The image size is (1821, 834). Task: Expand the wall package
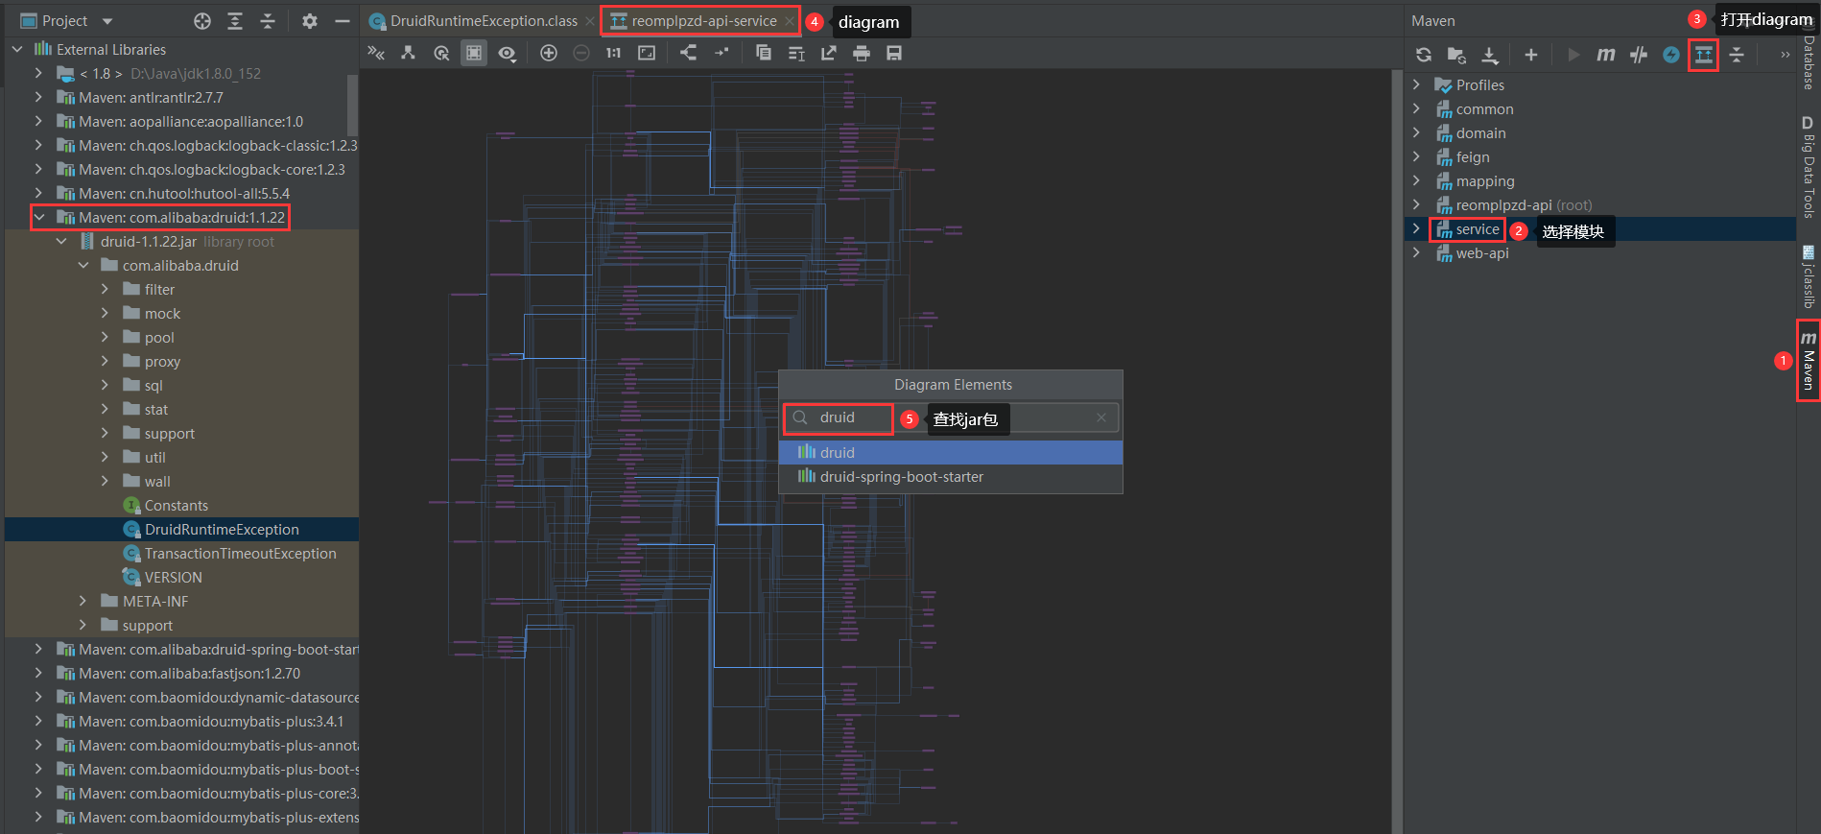(106, 482)
